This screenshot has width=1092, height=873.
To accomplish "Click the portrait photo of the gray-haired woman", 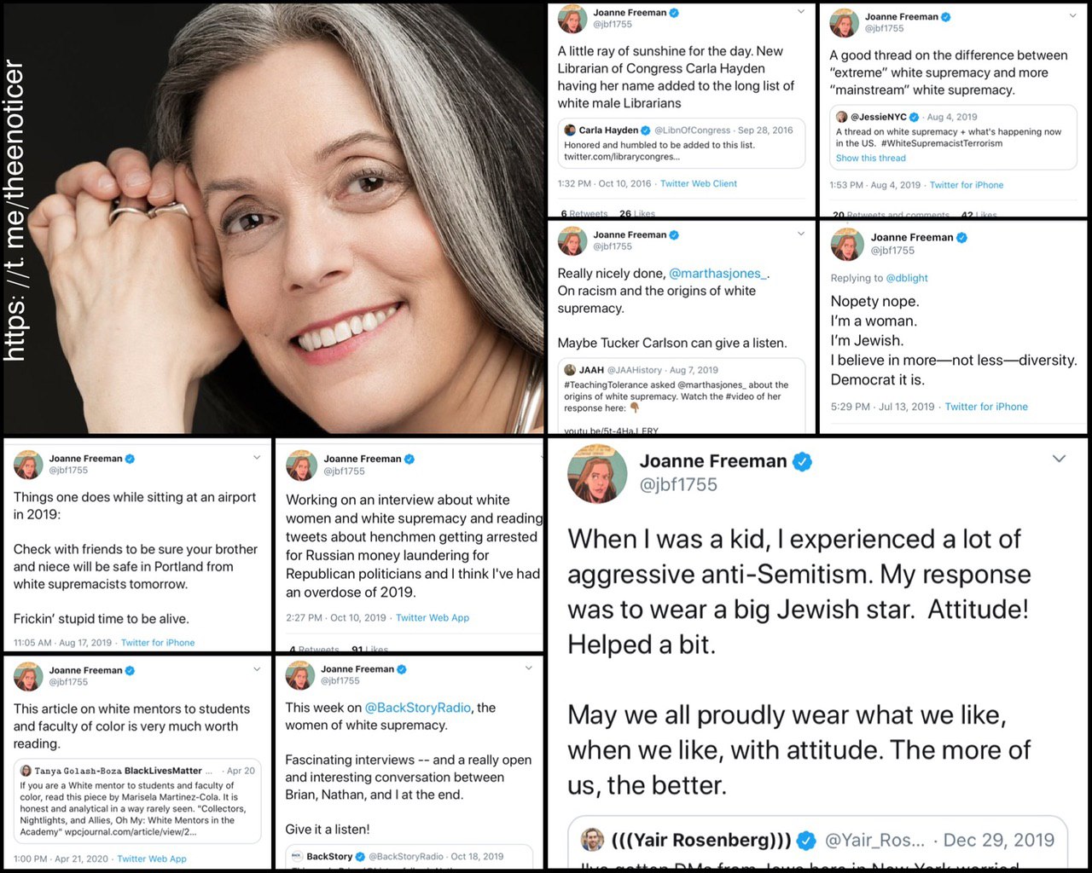I will 273,217.
